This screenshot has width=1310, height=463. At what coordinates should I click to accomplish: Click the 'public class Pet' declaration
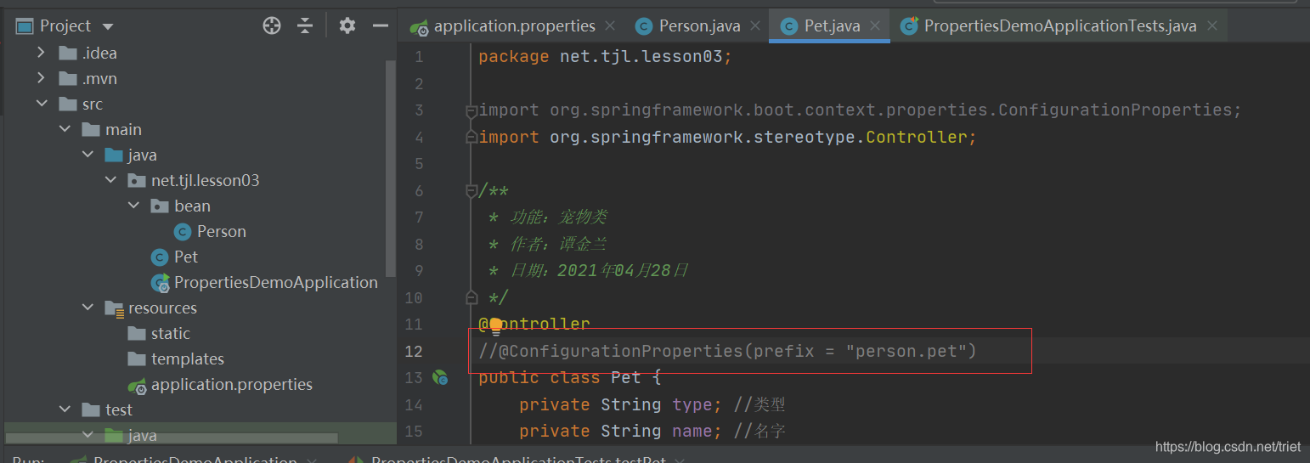pyautogui.click(x=569, y=377)
